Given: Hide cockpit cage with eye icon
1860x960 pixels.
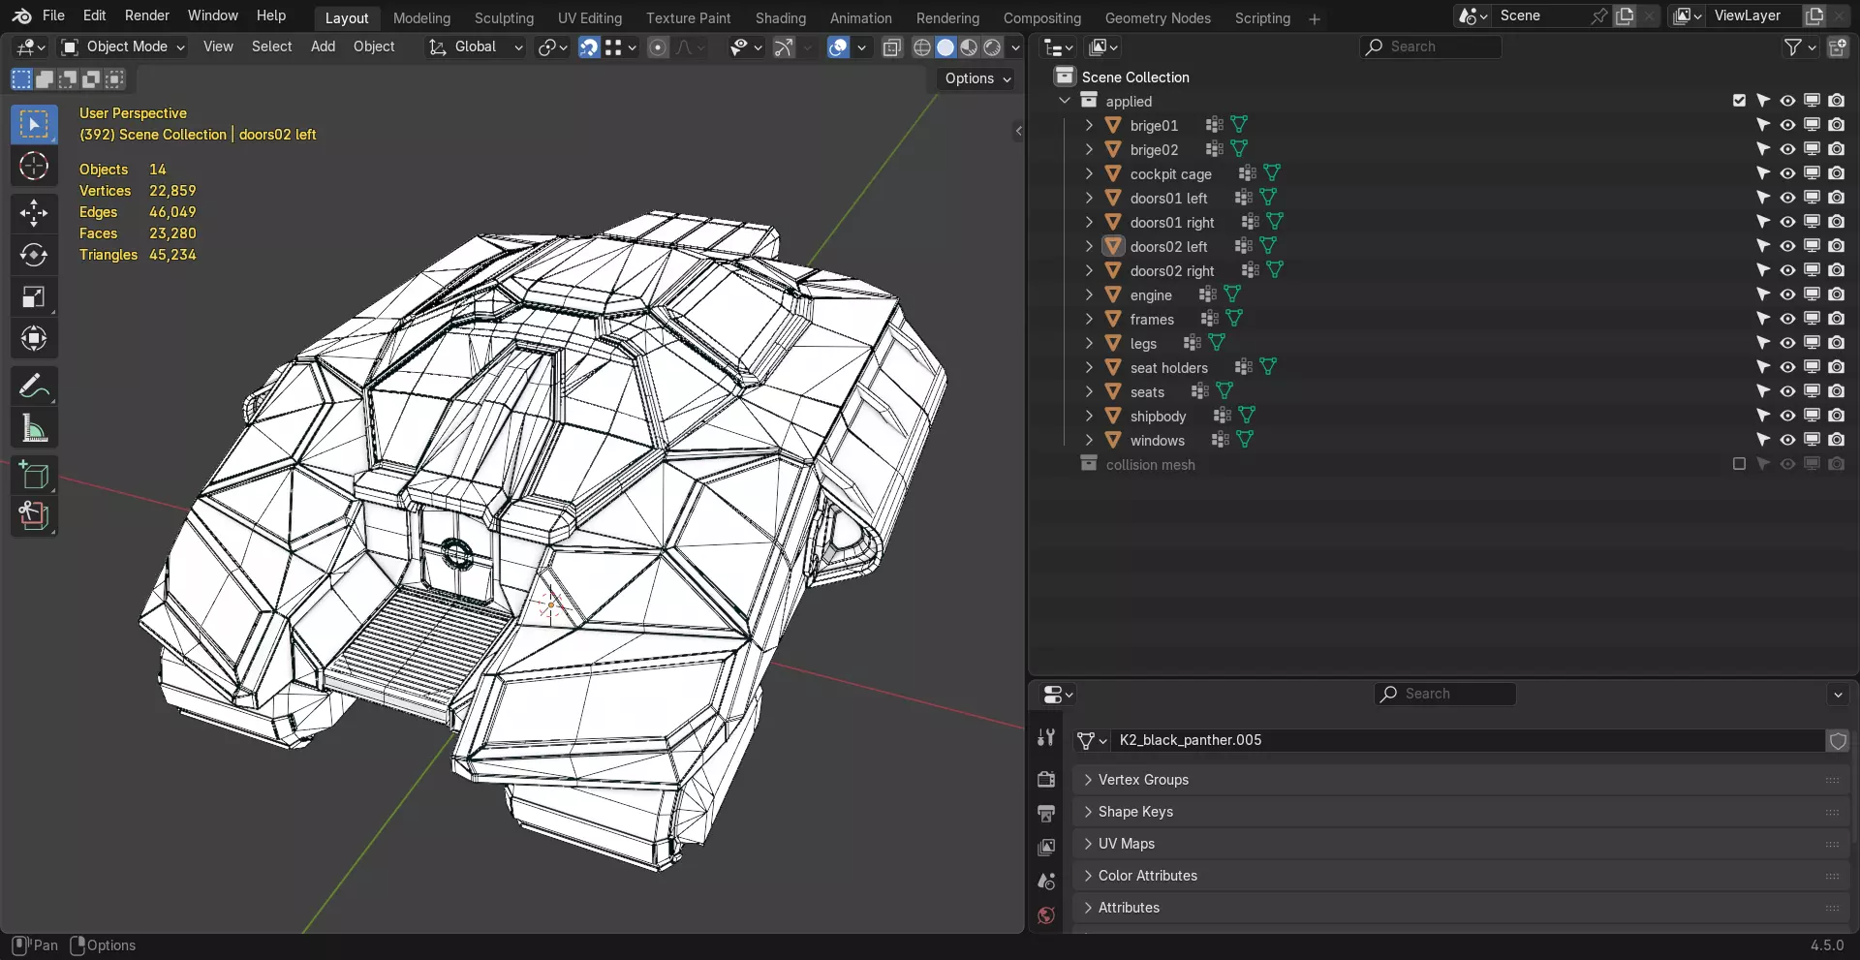Looking at the screenshot, I should (x=1787, y=173).
